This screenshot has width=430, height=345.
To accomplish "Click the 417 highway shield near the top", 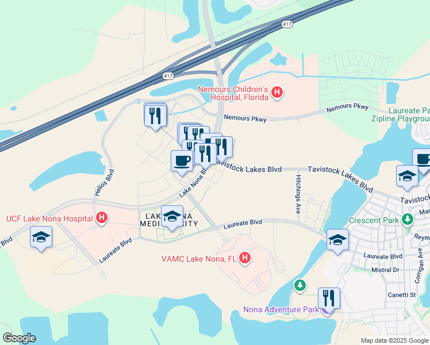I will tap(287, 24).
